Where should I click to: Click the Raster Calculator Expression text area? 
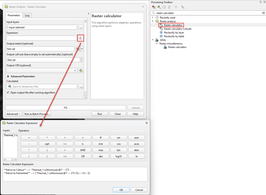[75, 174]
